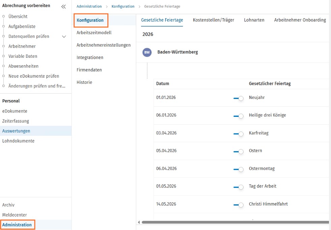
Task: Open the Gesetzliche Feiertage tab
Action: [162, 20]
